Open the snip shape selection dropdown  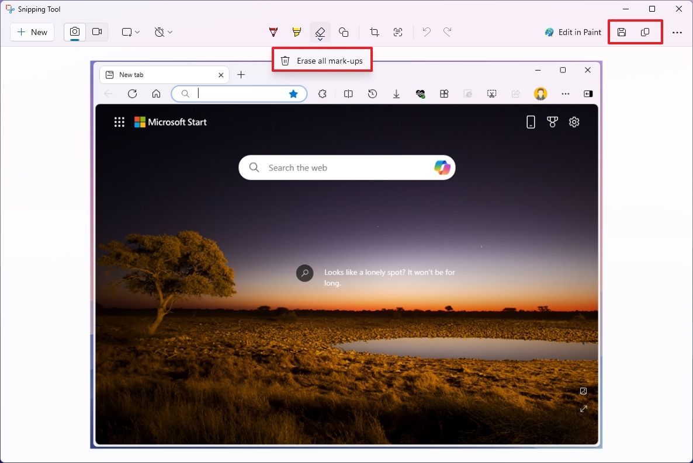130,32
